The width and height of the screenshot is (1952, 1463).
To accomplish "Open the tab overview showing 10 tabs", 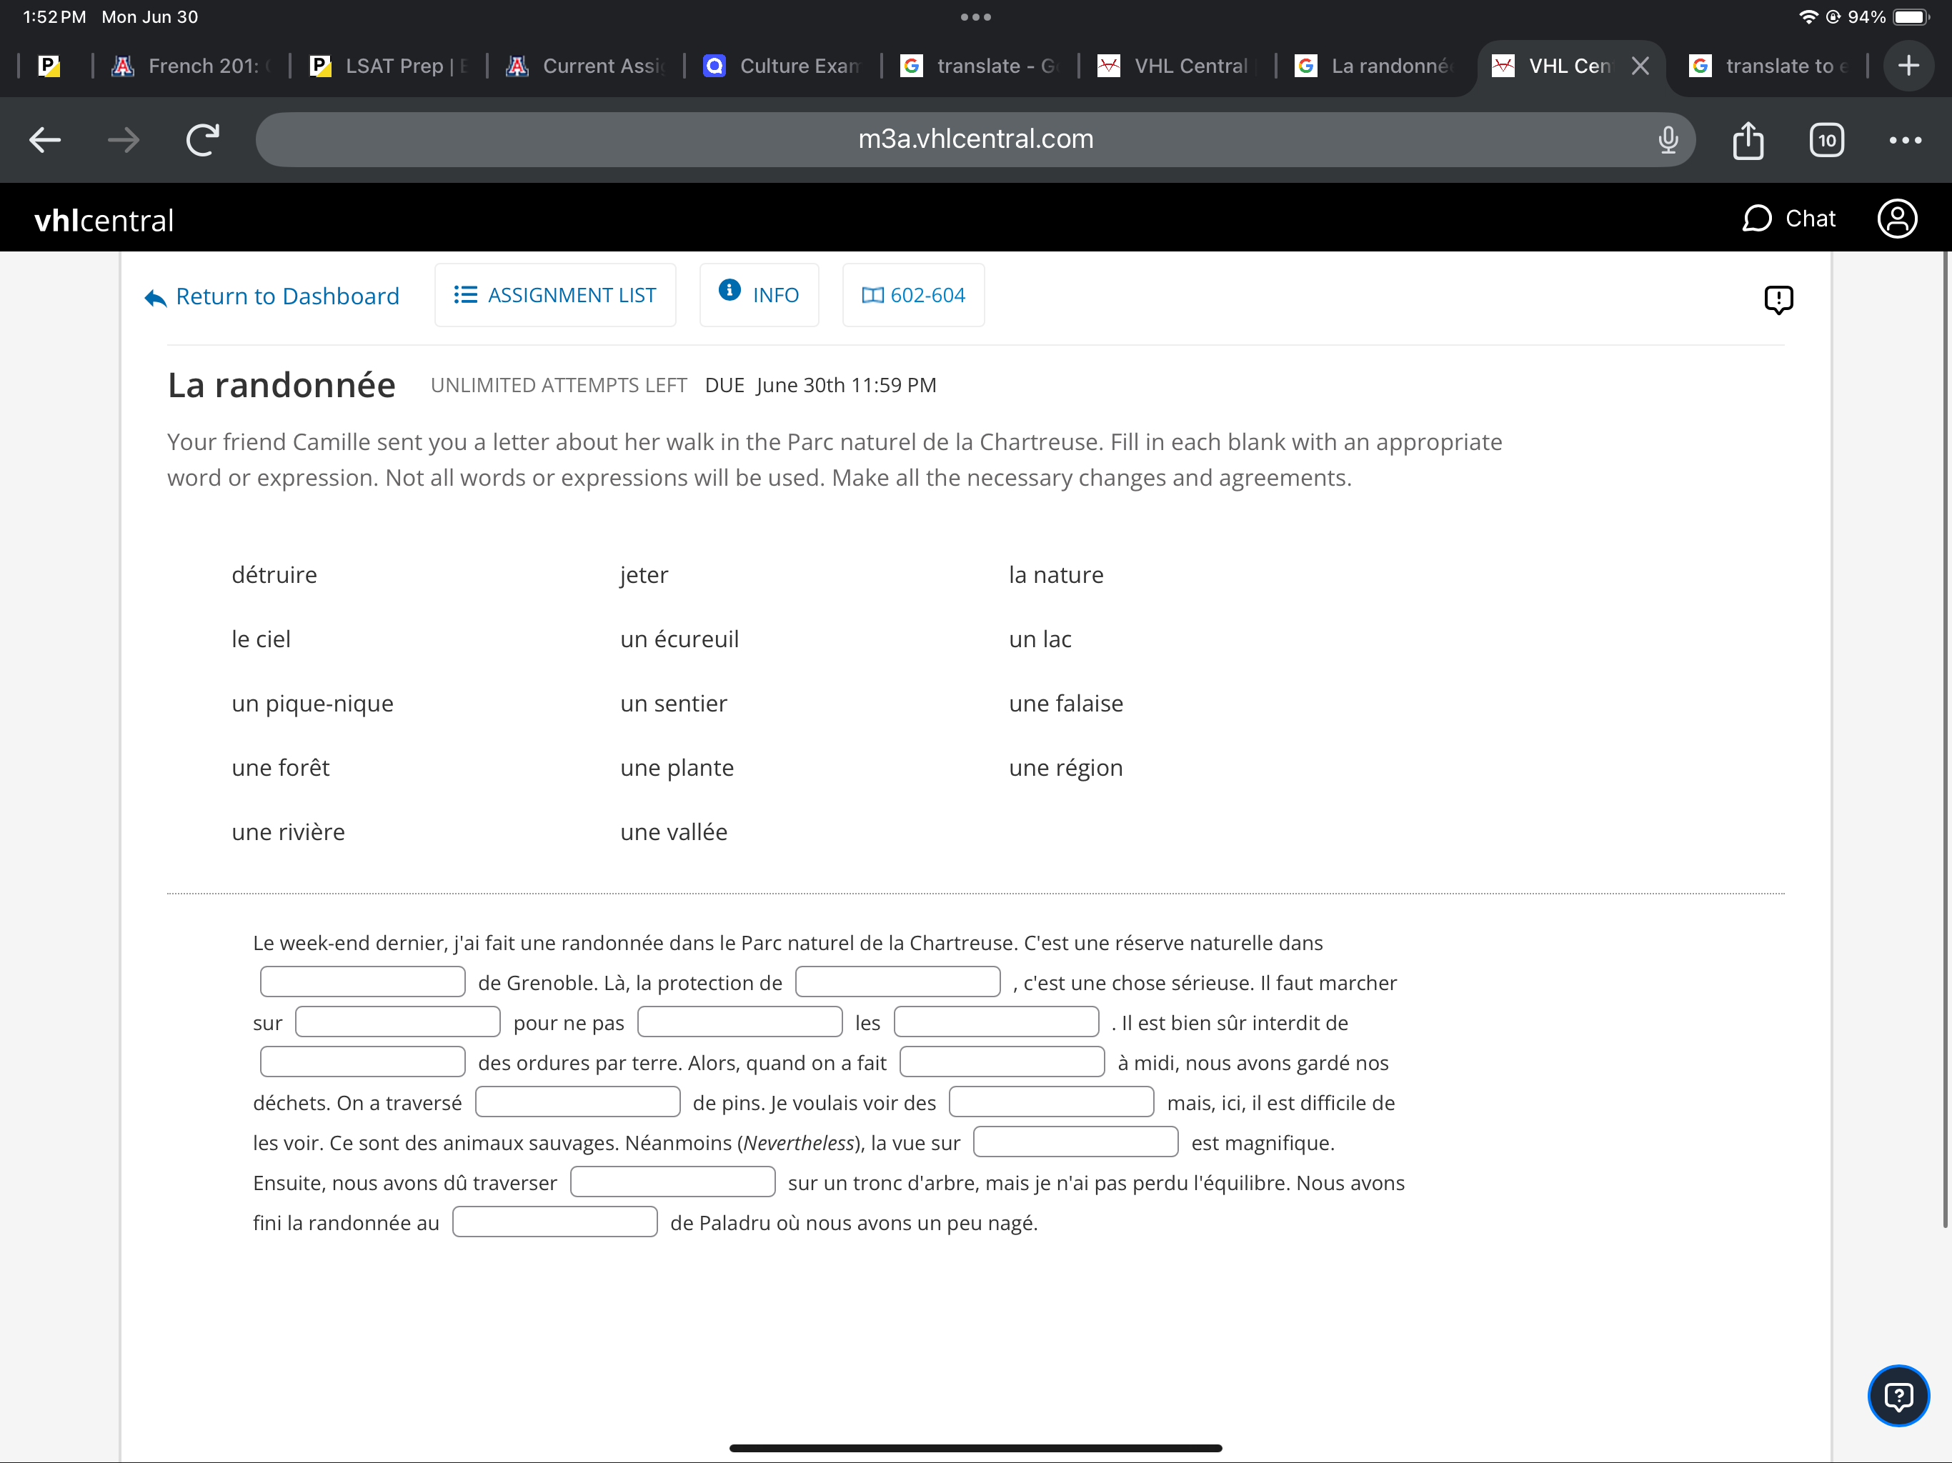I will (1826, 139).
